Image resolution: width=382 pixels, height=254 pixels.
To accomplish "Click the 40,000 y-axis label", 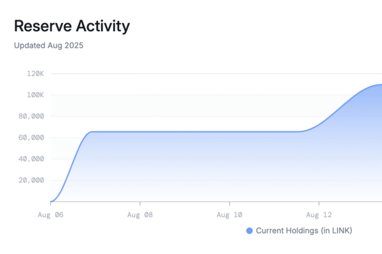I will [x=31, y=159].
